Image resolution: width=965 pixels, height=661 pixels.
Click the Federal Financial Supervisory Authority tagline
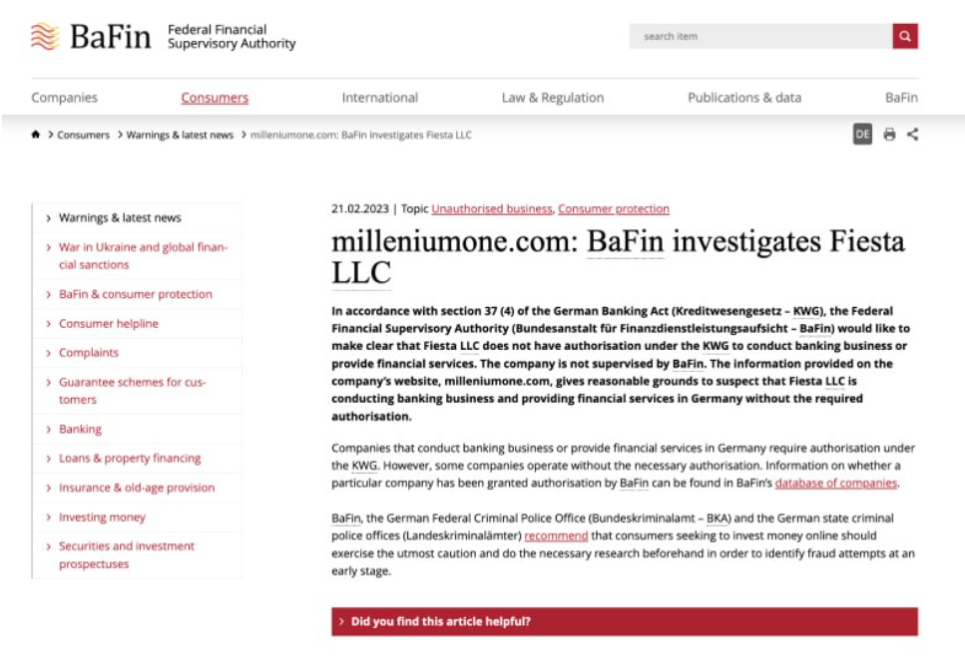232,36
